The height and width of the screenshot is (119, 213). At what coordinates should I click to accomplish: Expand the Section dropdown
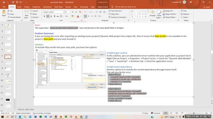point(35,17)
